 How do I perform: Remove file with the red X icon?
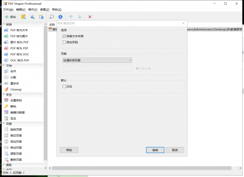click(90, 17)
